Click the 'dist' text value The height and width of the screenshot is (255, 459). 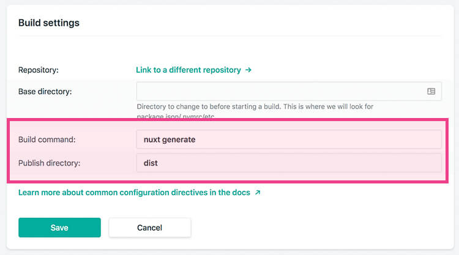(x=151, y=163)
